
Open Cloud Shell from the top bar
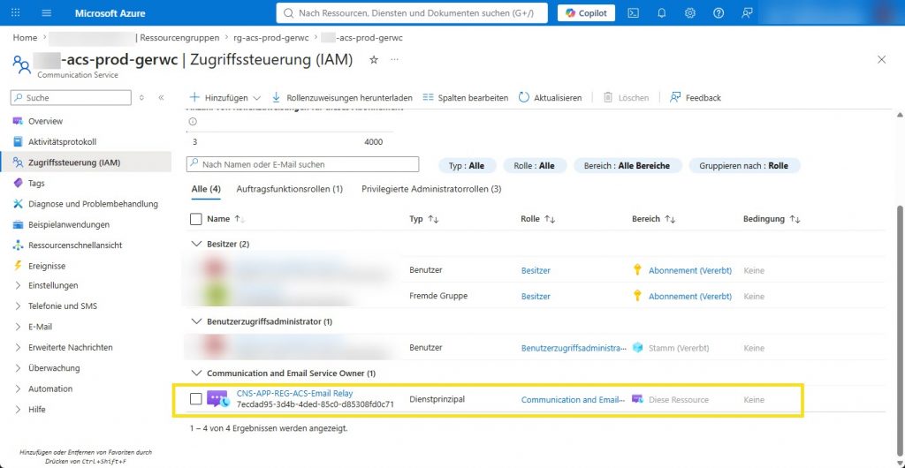[x=633, y=12]
